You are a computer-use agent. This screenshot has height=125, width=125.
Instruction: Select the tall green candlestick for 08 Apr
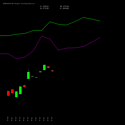coord(28,75)
